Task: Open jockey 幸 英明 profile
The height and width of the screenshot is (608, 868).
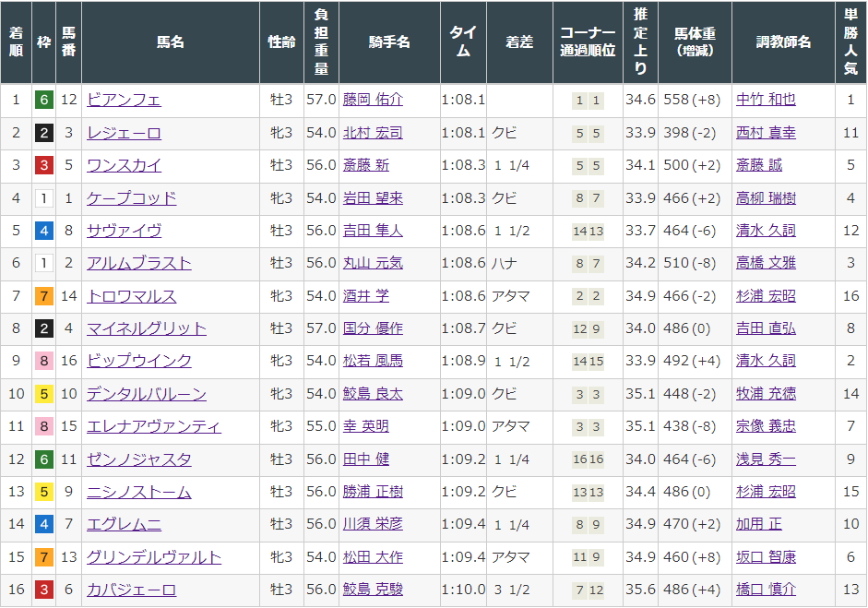Action: point(366,426)
